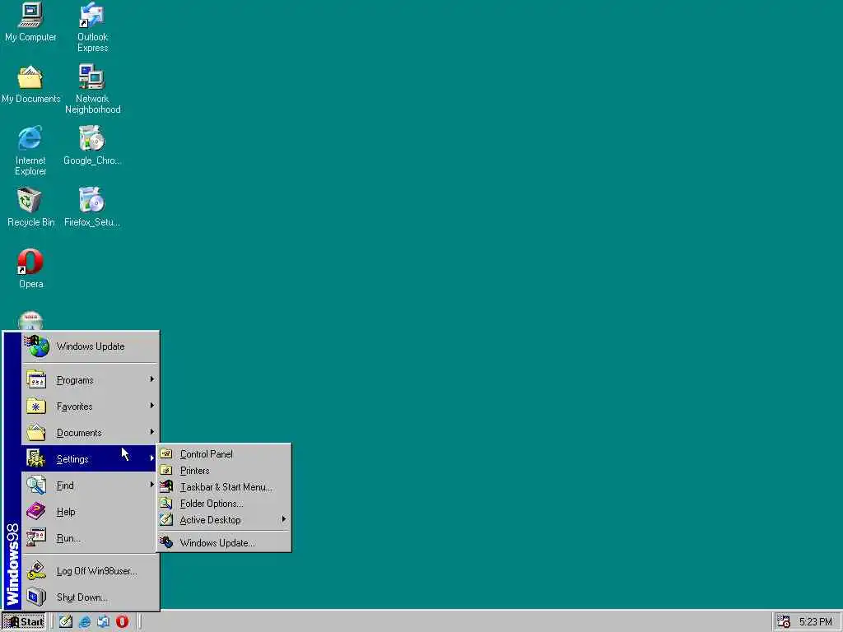The height and width of the screenshot is (632, 843).
Task: Expand Documents submenu arrow
Action: [152, 432]
